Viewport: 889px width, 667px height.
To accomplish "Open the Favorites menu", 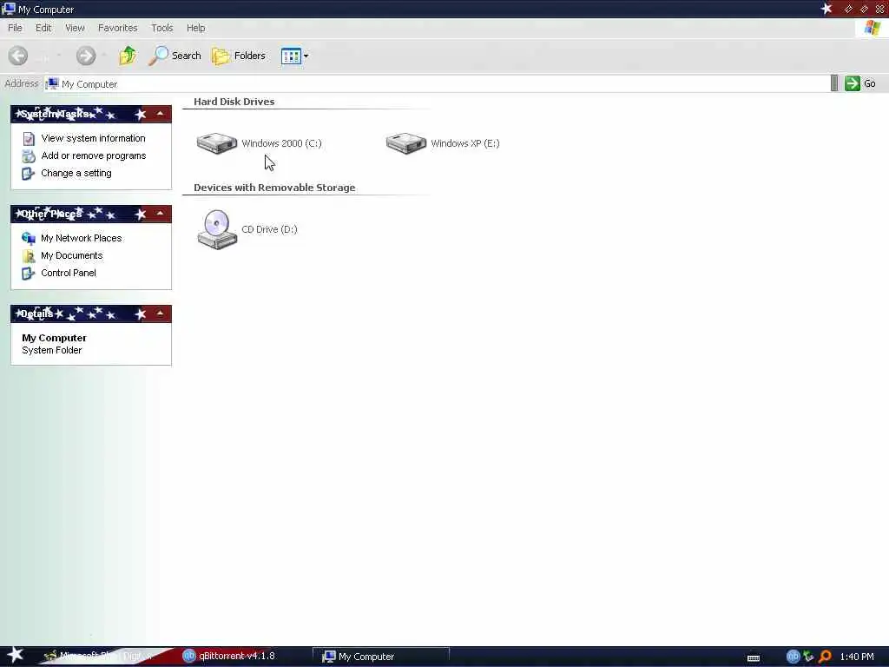I will pos(117,28).
